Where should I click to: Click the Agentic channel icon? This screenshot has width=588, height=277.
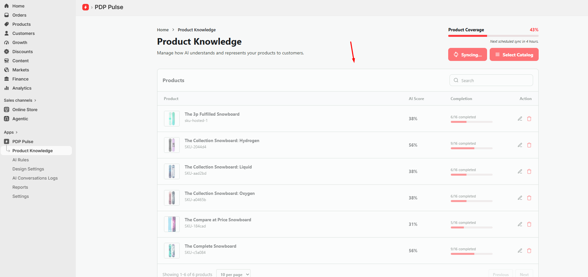[7, 119]
